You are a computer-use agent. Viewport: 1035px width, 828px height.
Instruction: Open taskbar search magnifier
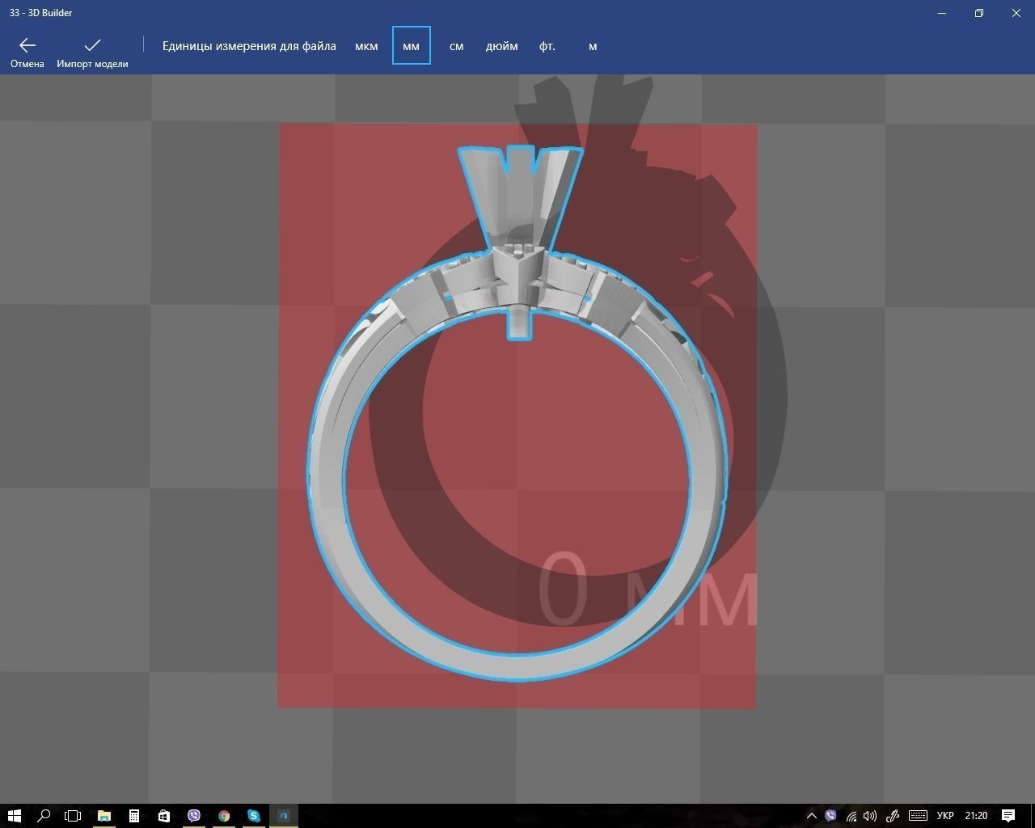tap(44, 815)
